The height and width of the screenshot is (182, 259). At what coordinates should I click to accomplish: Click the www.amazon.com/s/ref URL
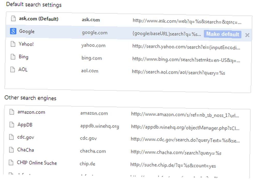click(x=185, y=115)
